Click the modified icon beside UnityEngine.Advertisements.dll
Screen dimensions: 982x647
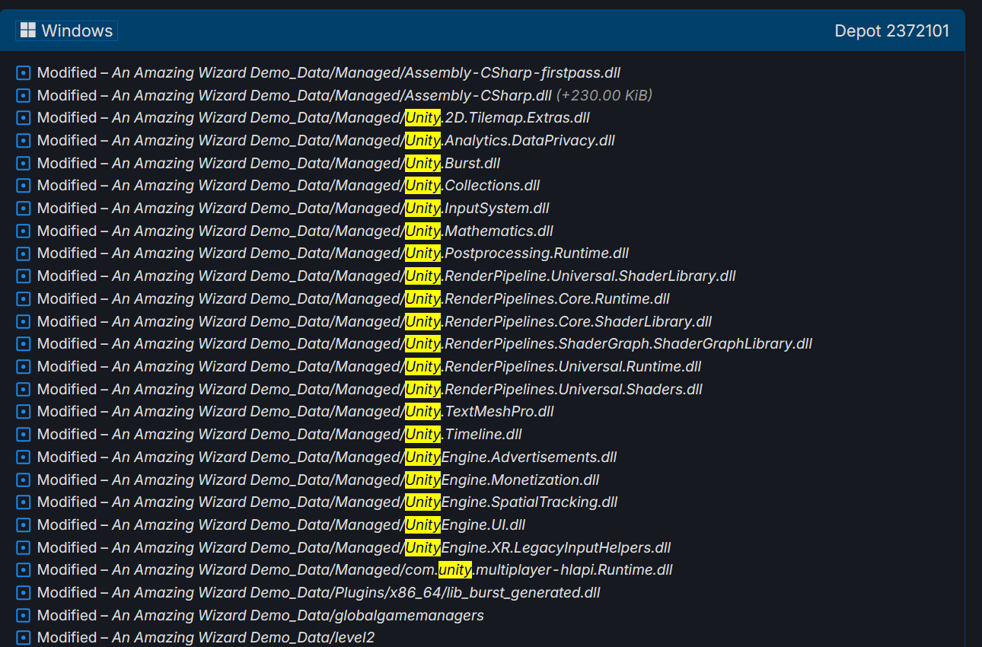click(x=23, y=457)
